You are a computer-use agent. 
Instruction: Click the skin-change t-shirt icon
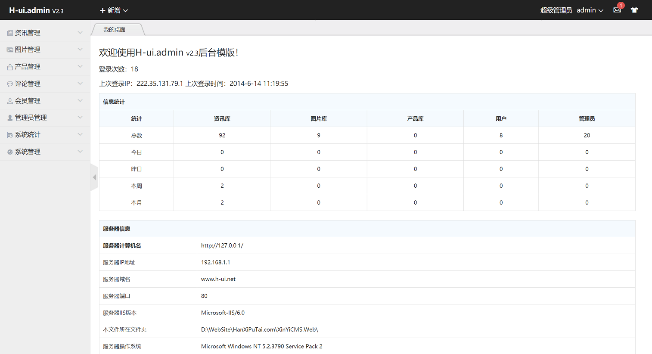coord(634,10)
